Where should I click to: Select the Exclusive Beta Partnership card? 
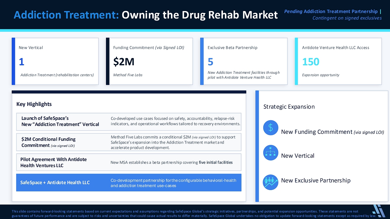tap(244, 61)
